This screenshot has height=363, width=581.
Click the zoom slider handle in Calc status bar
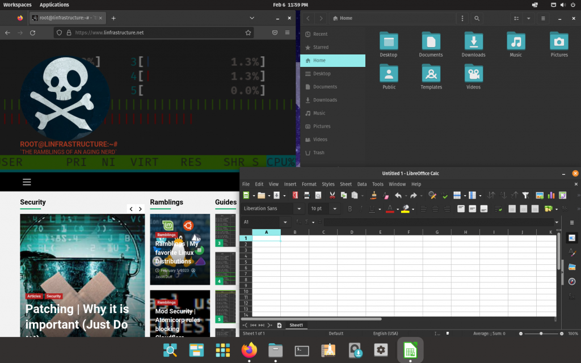541,334
